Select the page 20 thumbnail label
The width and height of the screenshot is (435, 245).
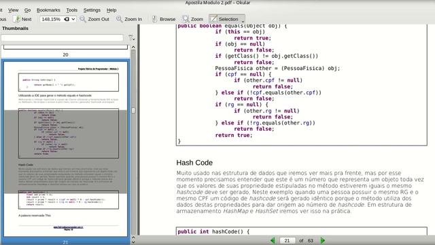click(x=65, y=54)
